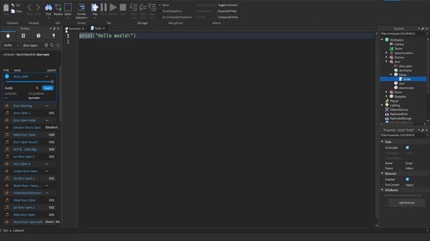430x241 pixels.
Task: Expand the Lighting service node
Action: 382,105
